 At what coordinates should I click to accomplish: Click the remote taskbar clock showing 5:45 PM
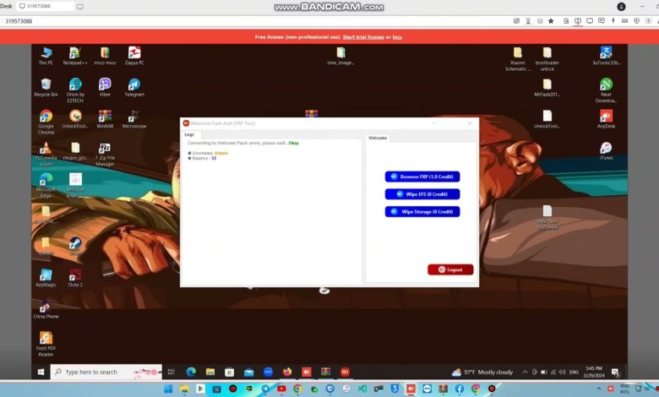tap(594, 372)
